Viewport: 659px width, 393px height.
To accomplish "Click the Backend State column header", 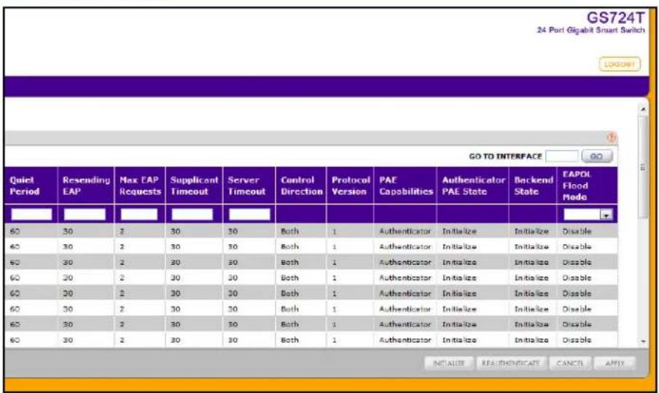I will [534, 186].
